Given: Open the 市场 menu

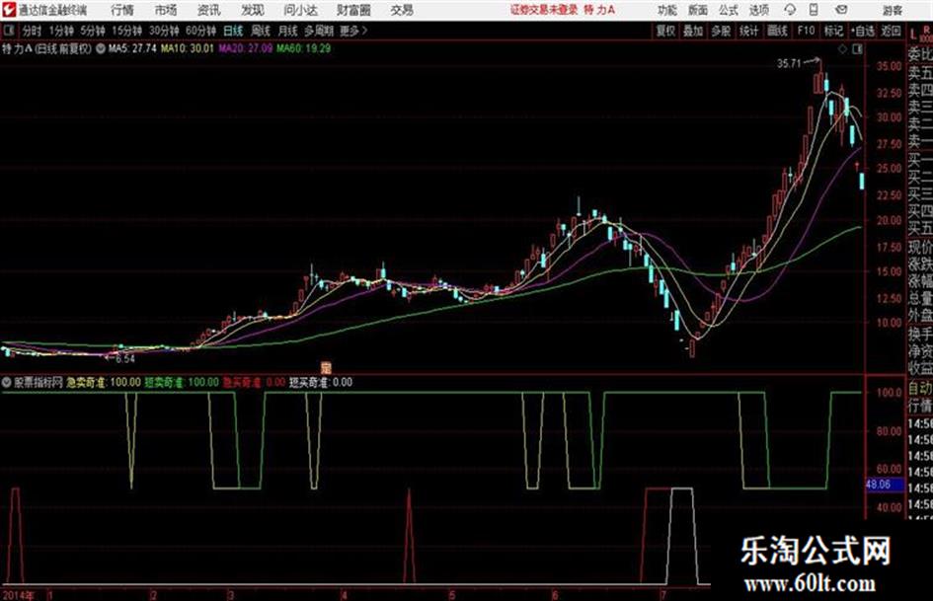Looking at the screenshot, I should click(166, 10).
